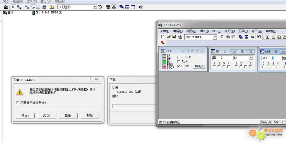This screenshot has height=143, width=286.
Task: Click the open file icon in PLCSIM
Action: pos(168,37)
